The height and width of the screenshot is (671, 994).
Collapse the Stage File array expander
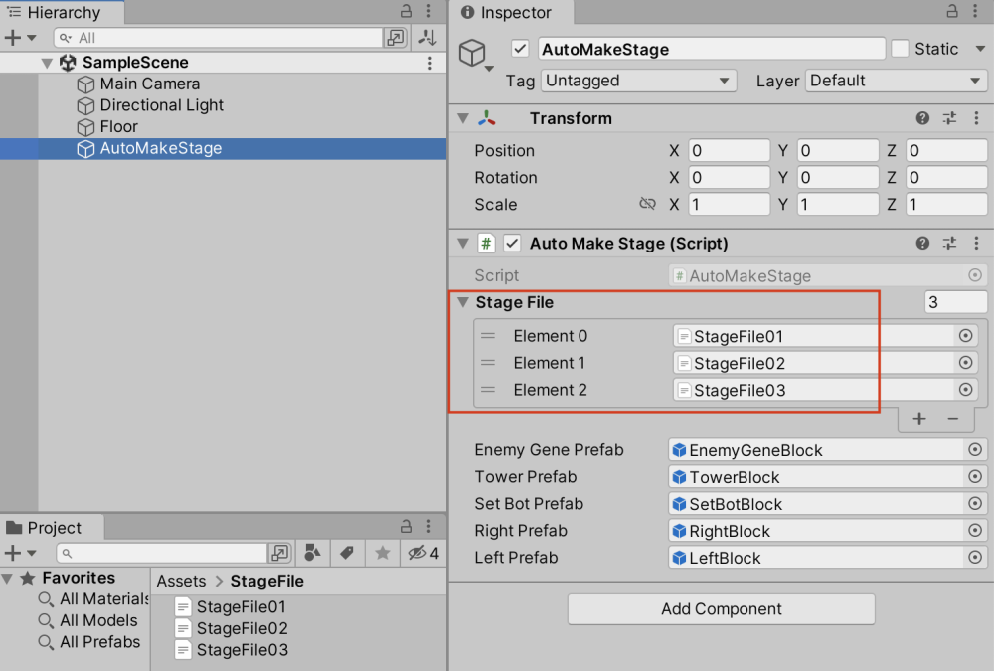tap(462, 302)
